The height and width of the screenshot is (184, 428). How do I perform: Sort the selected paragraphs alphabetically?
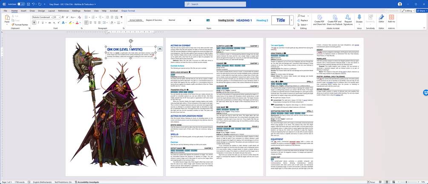[x=117, y=17]
